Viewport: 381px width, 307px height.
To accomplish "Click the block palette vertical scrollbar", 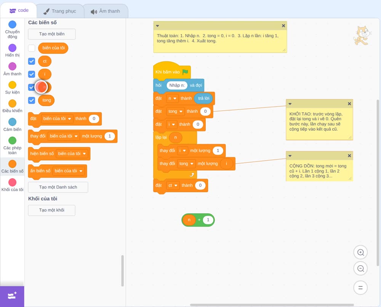I will (122, 270).
